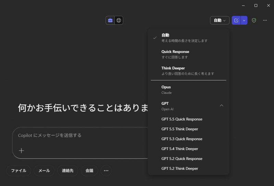Choose Quick Response mode

(x=188, y=54)
